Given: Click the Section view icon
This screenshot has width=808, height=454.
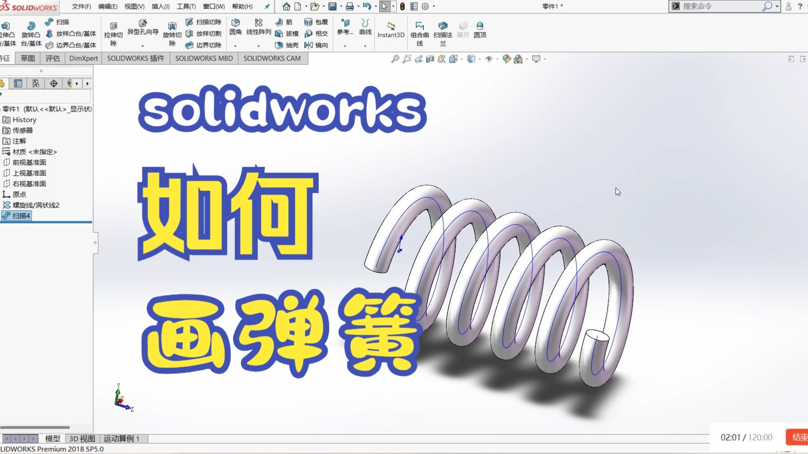Looking at the screenshot, I should click(430, 59).
